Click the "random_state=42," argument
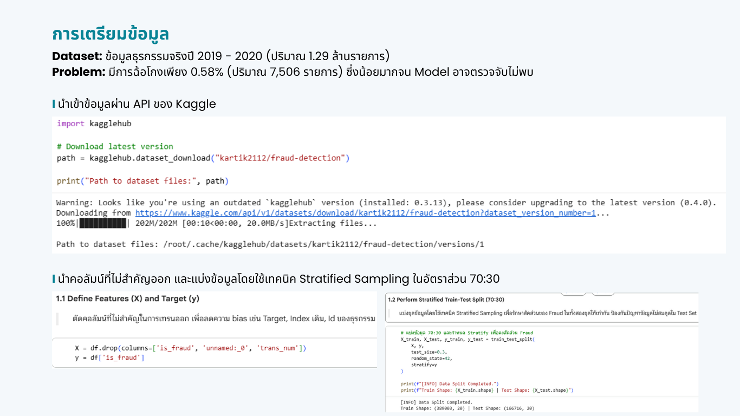Screen dimensions: 740x416 (x=431, y=359)
